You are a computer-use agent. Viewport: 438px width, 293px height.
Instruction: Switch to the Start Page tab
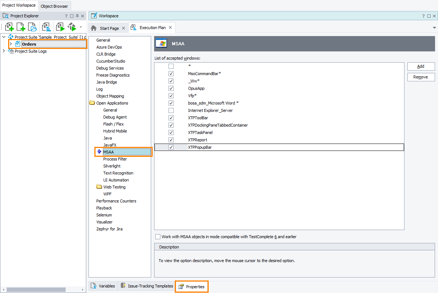click(x=109, y=28)
